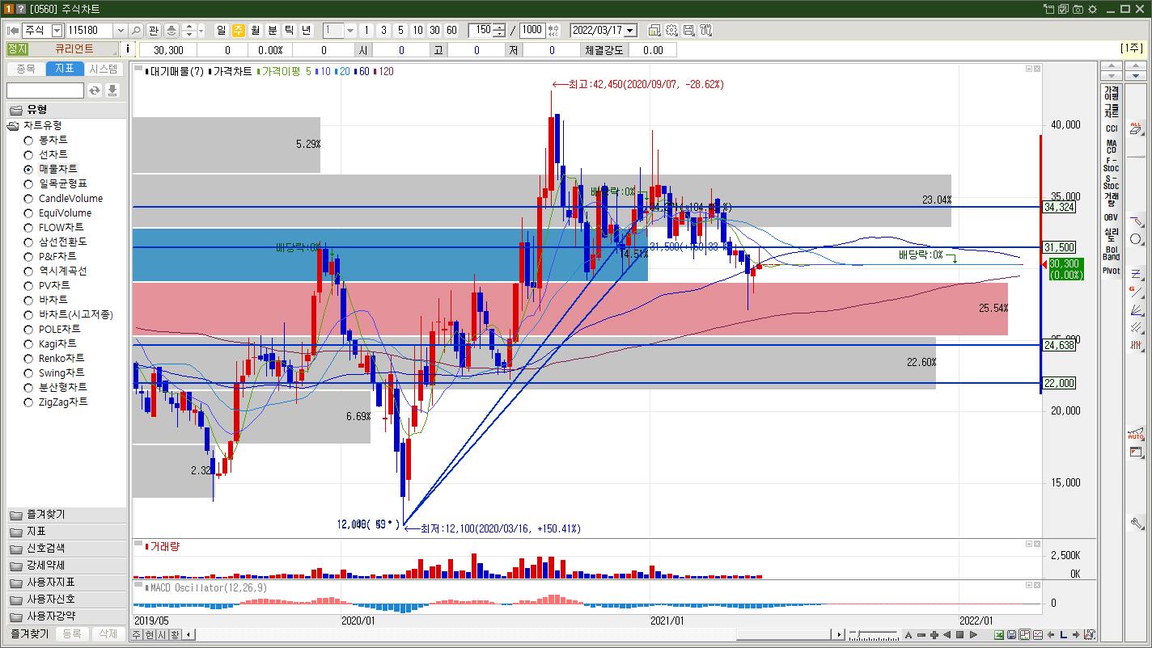Image resolution: width=1152 pixels, height=648 pixels.
Task: Click the candle count 150 input field
Action: (x=481, y=31)
